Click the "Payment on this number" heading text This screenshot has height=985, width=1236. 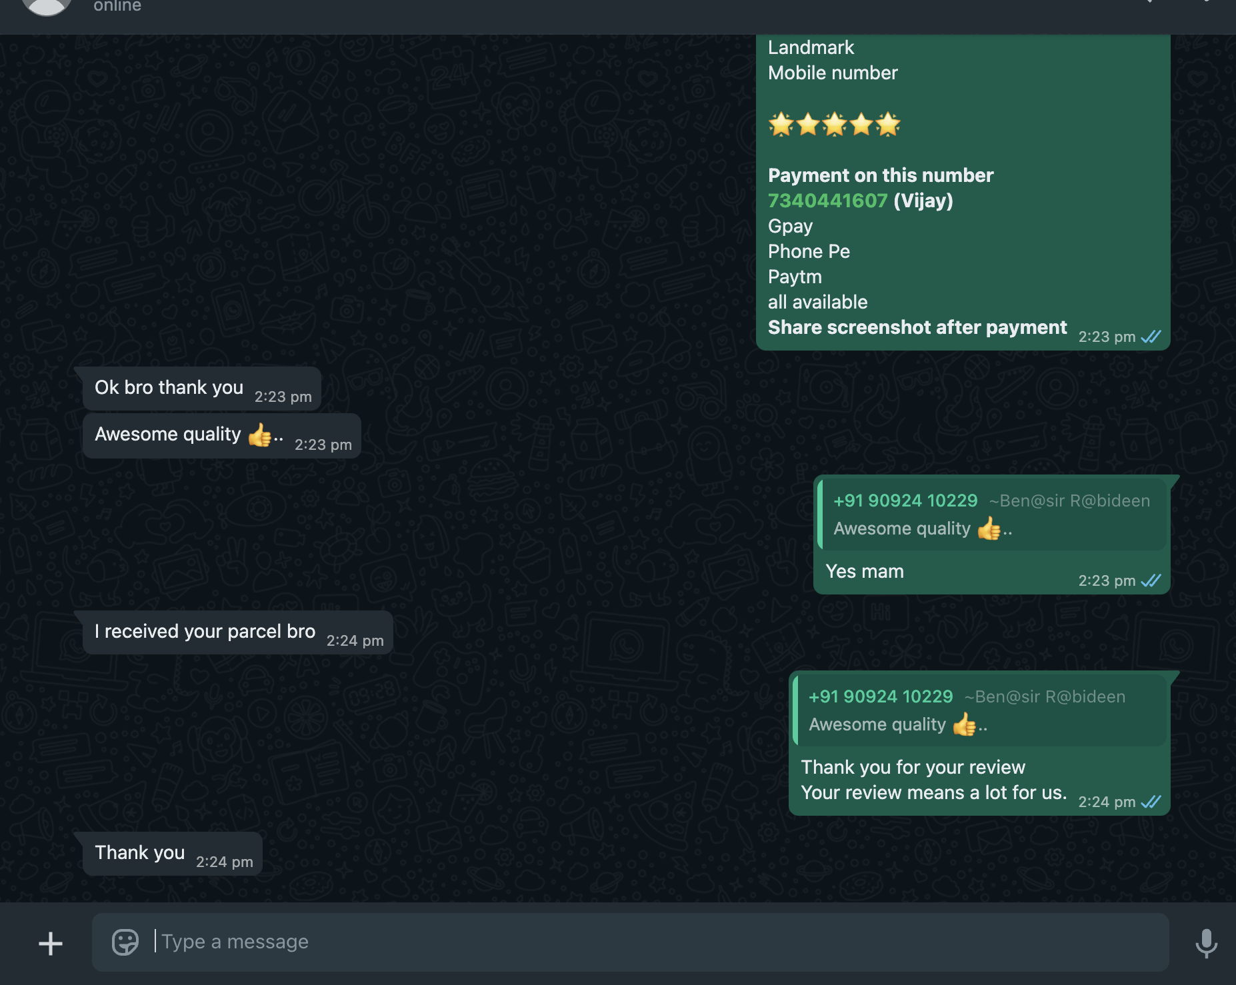click(880, 176)
